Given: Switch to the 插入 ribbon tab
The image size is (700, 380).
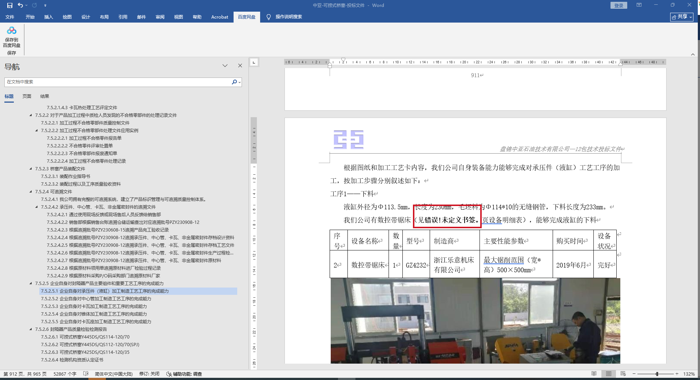Looking at the screenshot, I should pyautogui.click(x=49, y=17).
